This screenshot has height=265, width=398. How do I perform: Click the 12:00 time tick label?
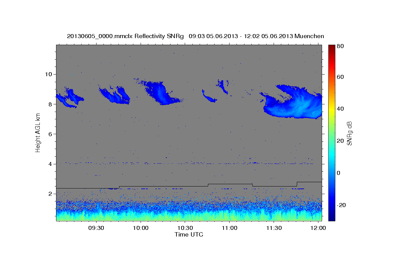[318, 228]
